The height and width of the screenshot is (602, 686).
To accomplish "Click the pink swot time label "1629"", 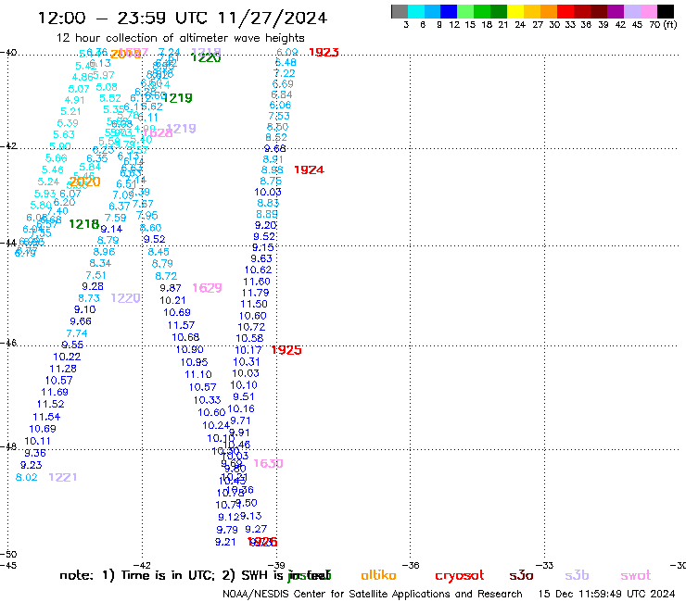I will (x=208, y=288).
